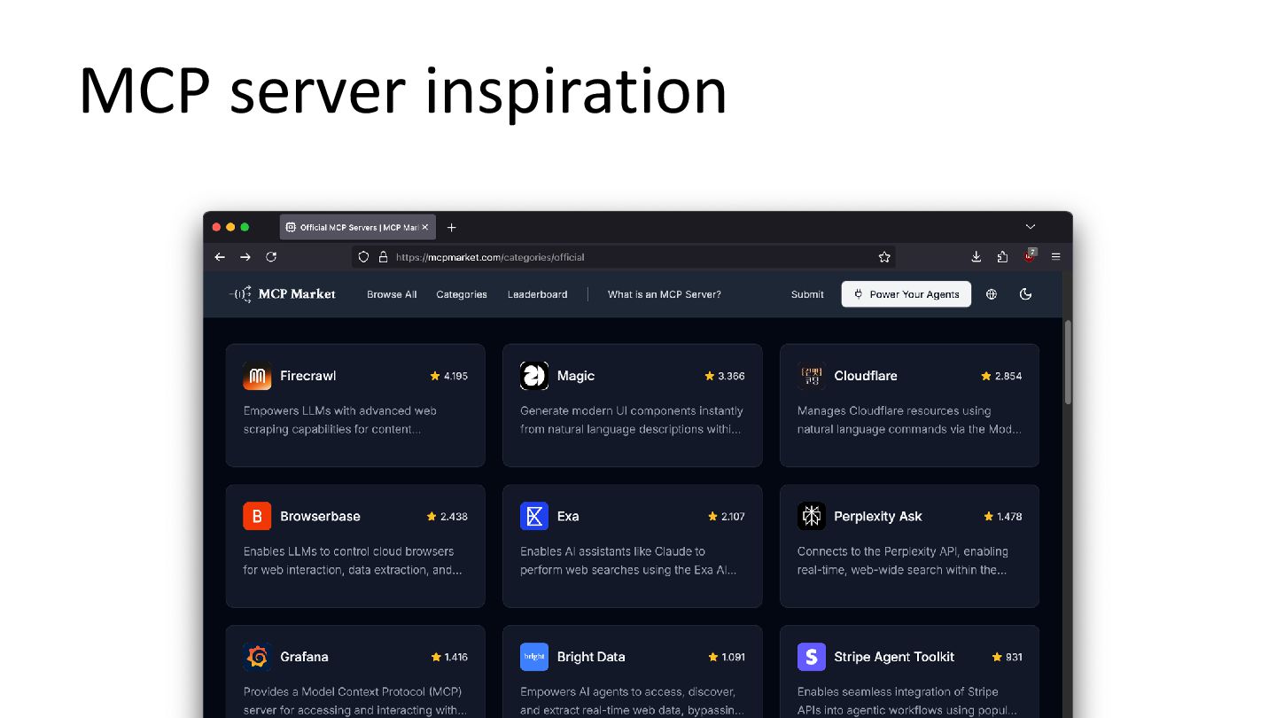The width and height of the screenshot is (1276, 718).
Task: Go forward with the browser forward arrow
Action: [x=245, y=257]
